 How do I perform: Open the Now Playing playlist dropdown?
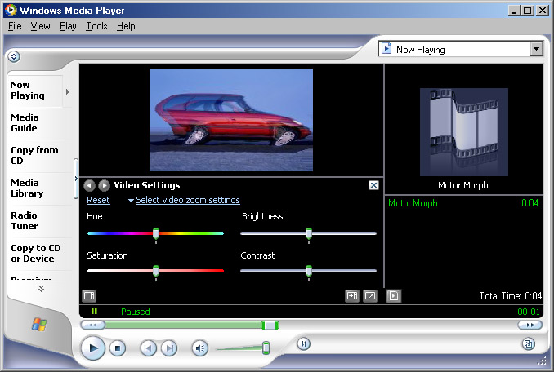coord(536,49)
